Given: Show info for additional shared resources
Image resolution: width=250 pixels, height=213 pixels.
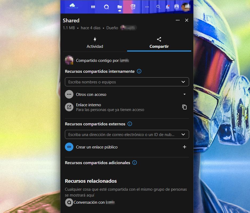Looking at the screenshot, I should [135, 163].
